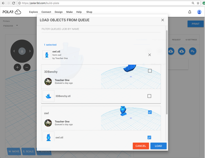The height and width of the screenshot is (158, 205).
Task: Uncheck the owl.stl file checkbox
Action: point(149,138)
